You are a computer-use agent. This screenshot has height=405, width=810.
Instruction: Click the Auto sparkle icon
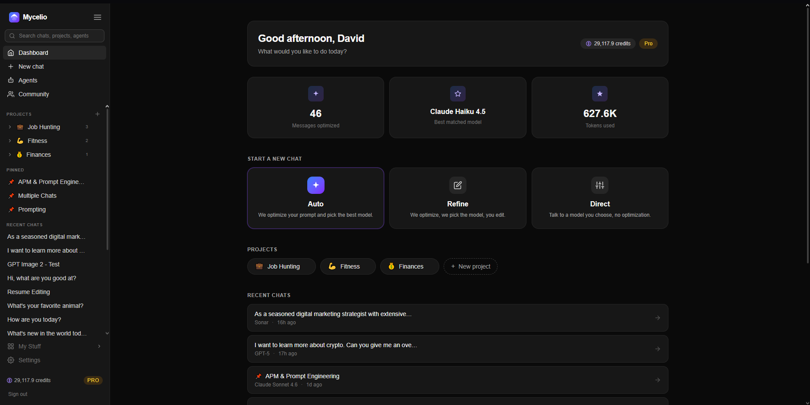pyautogui.click(x=316, y=185)
